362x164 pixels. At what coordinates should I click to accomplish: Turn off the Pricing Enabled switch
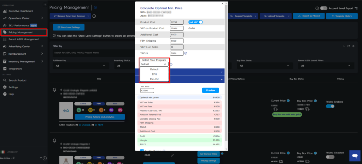point(330,106)
